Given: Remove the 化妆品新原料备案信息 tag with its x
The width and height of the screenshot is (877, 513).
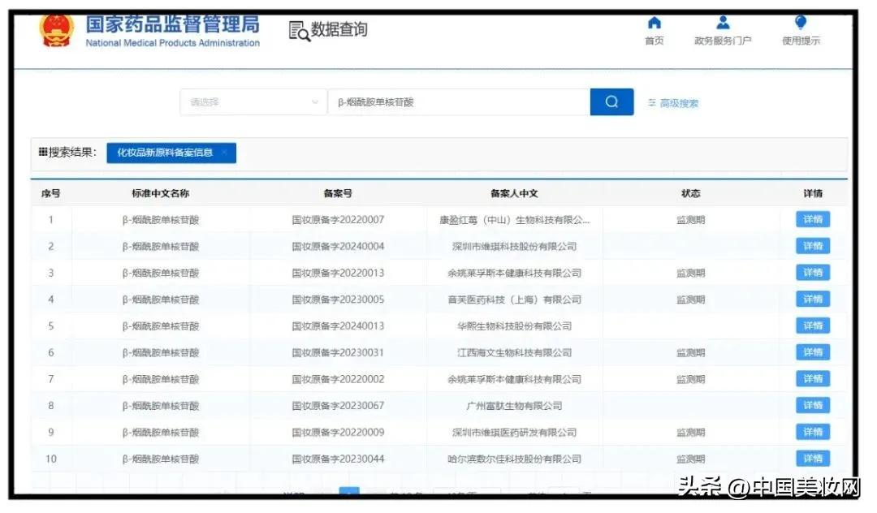Looking at the screenshot, I should coord(224,153).
